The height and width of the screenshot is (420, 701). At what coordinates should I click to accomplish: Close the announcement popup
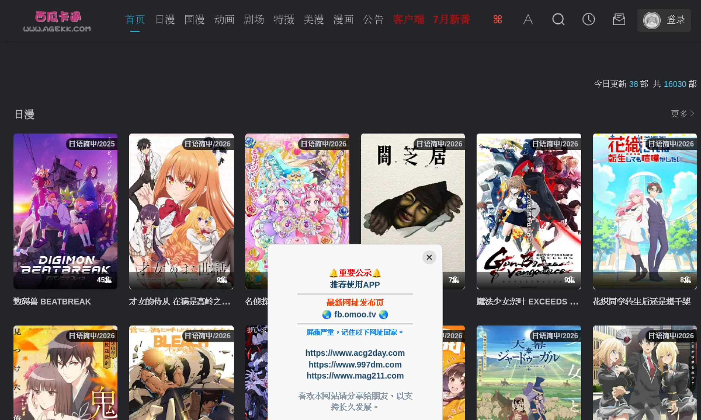tap(429, 257)
